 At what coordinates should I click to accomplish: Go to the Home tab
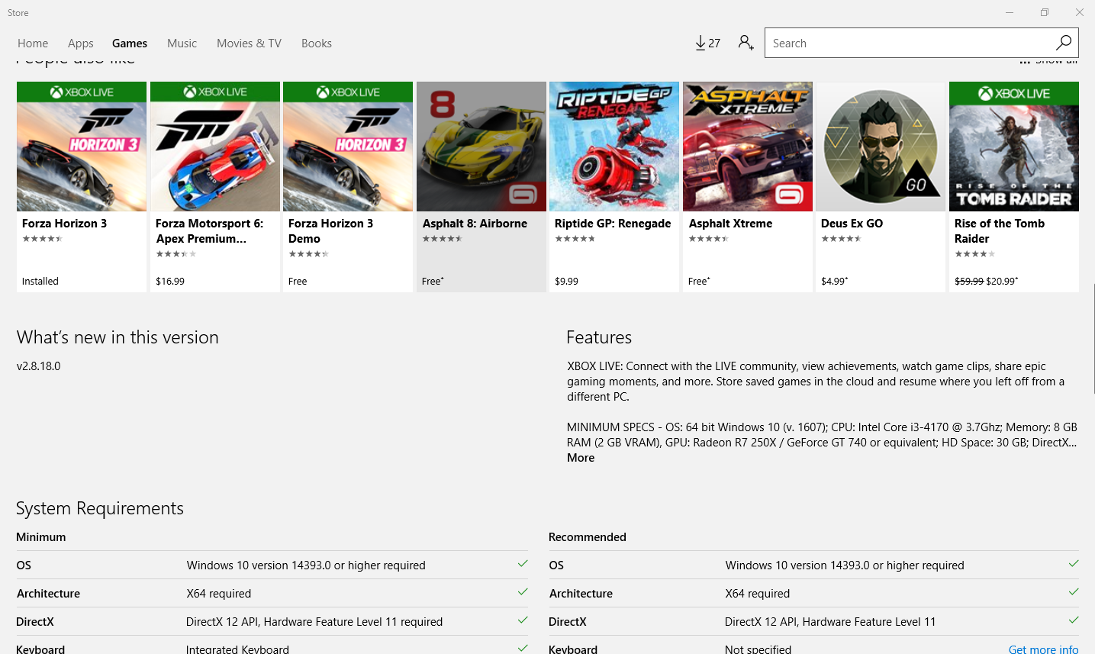coord(33,43)
